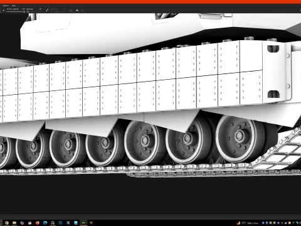Click the white rectangular tray icon

(x=271, y=223)
